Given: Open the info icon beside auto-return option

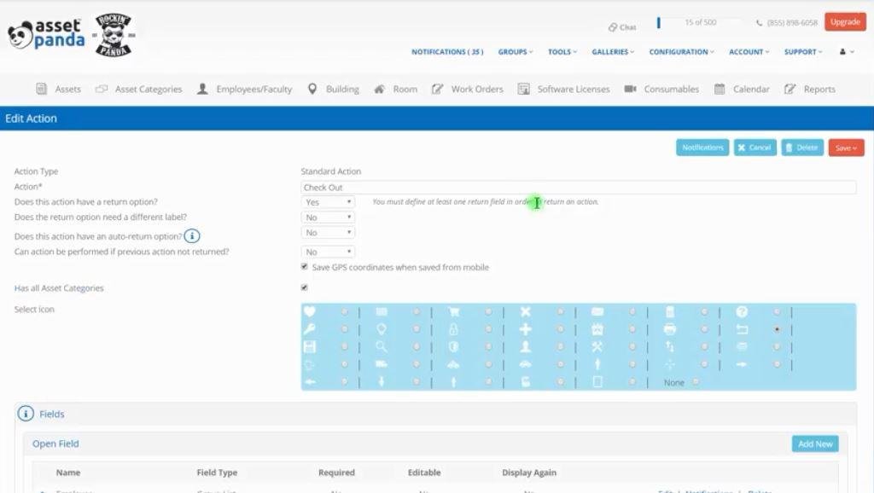Looking at the screenshot, I should point(192,236).
